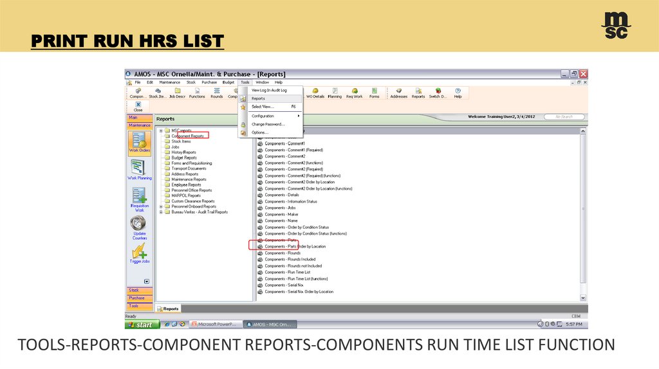Click the Switch D... toolbar icon
Screen dimensions: 659x369
(438, 93)
